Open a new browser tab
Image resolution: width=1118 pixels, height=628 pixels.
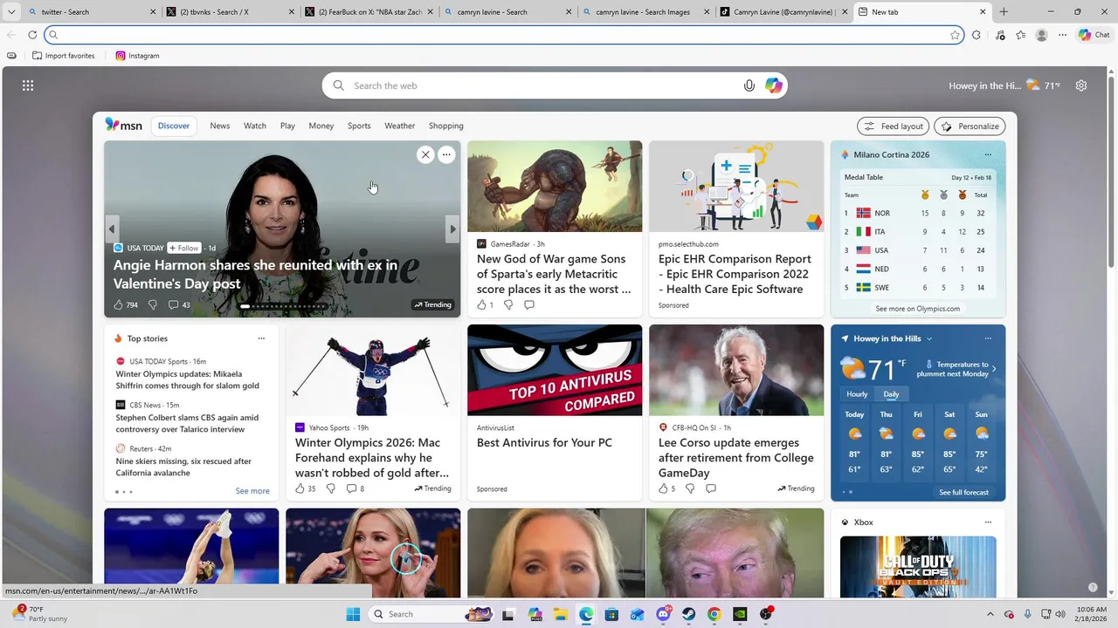coord(1004,12)
